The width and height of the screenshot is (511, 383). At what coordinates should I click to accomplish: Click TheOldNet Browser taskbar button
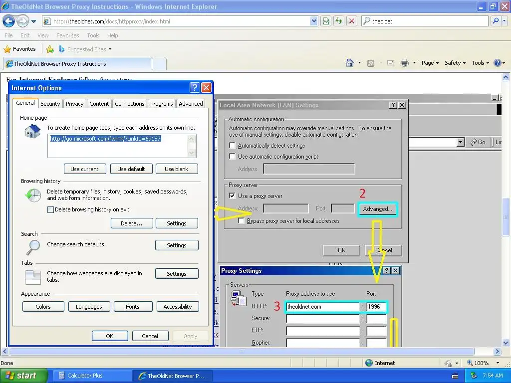coord(172,376)
